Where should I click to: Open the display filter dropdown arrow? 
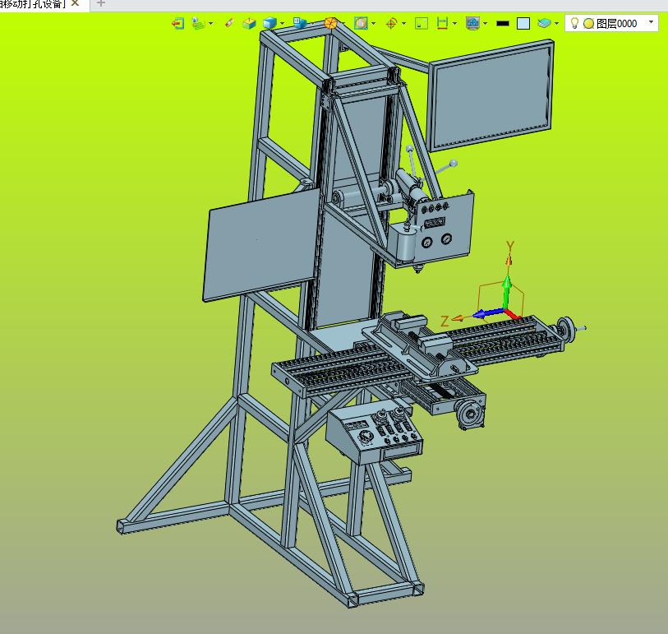point(211,24)
